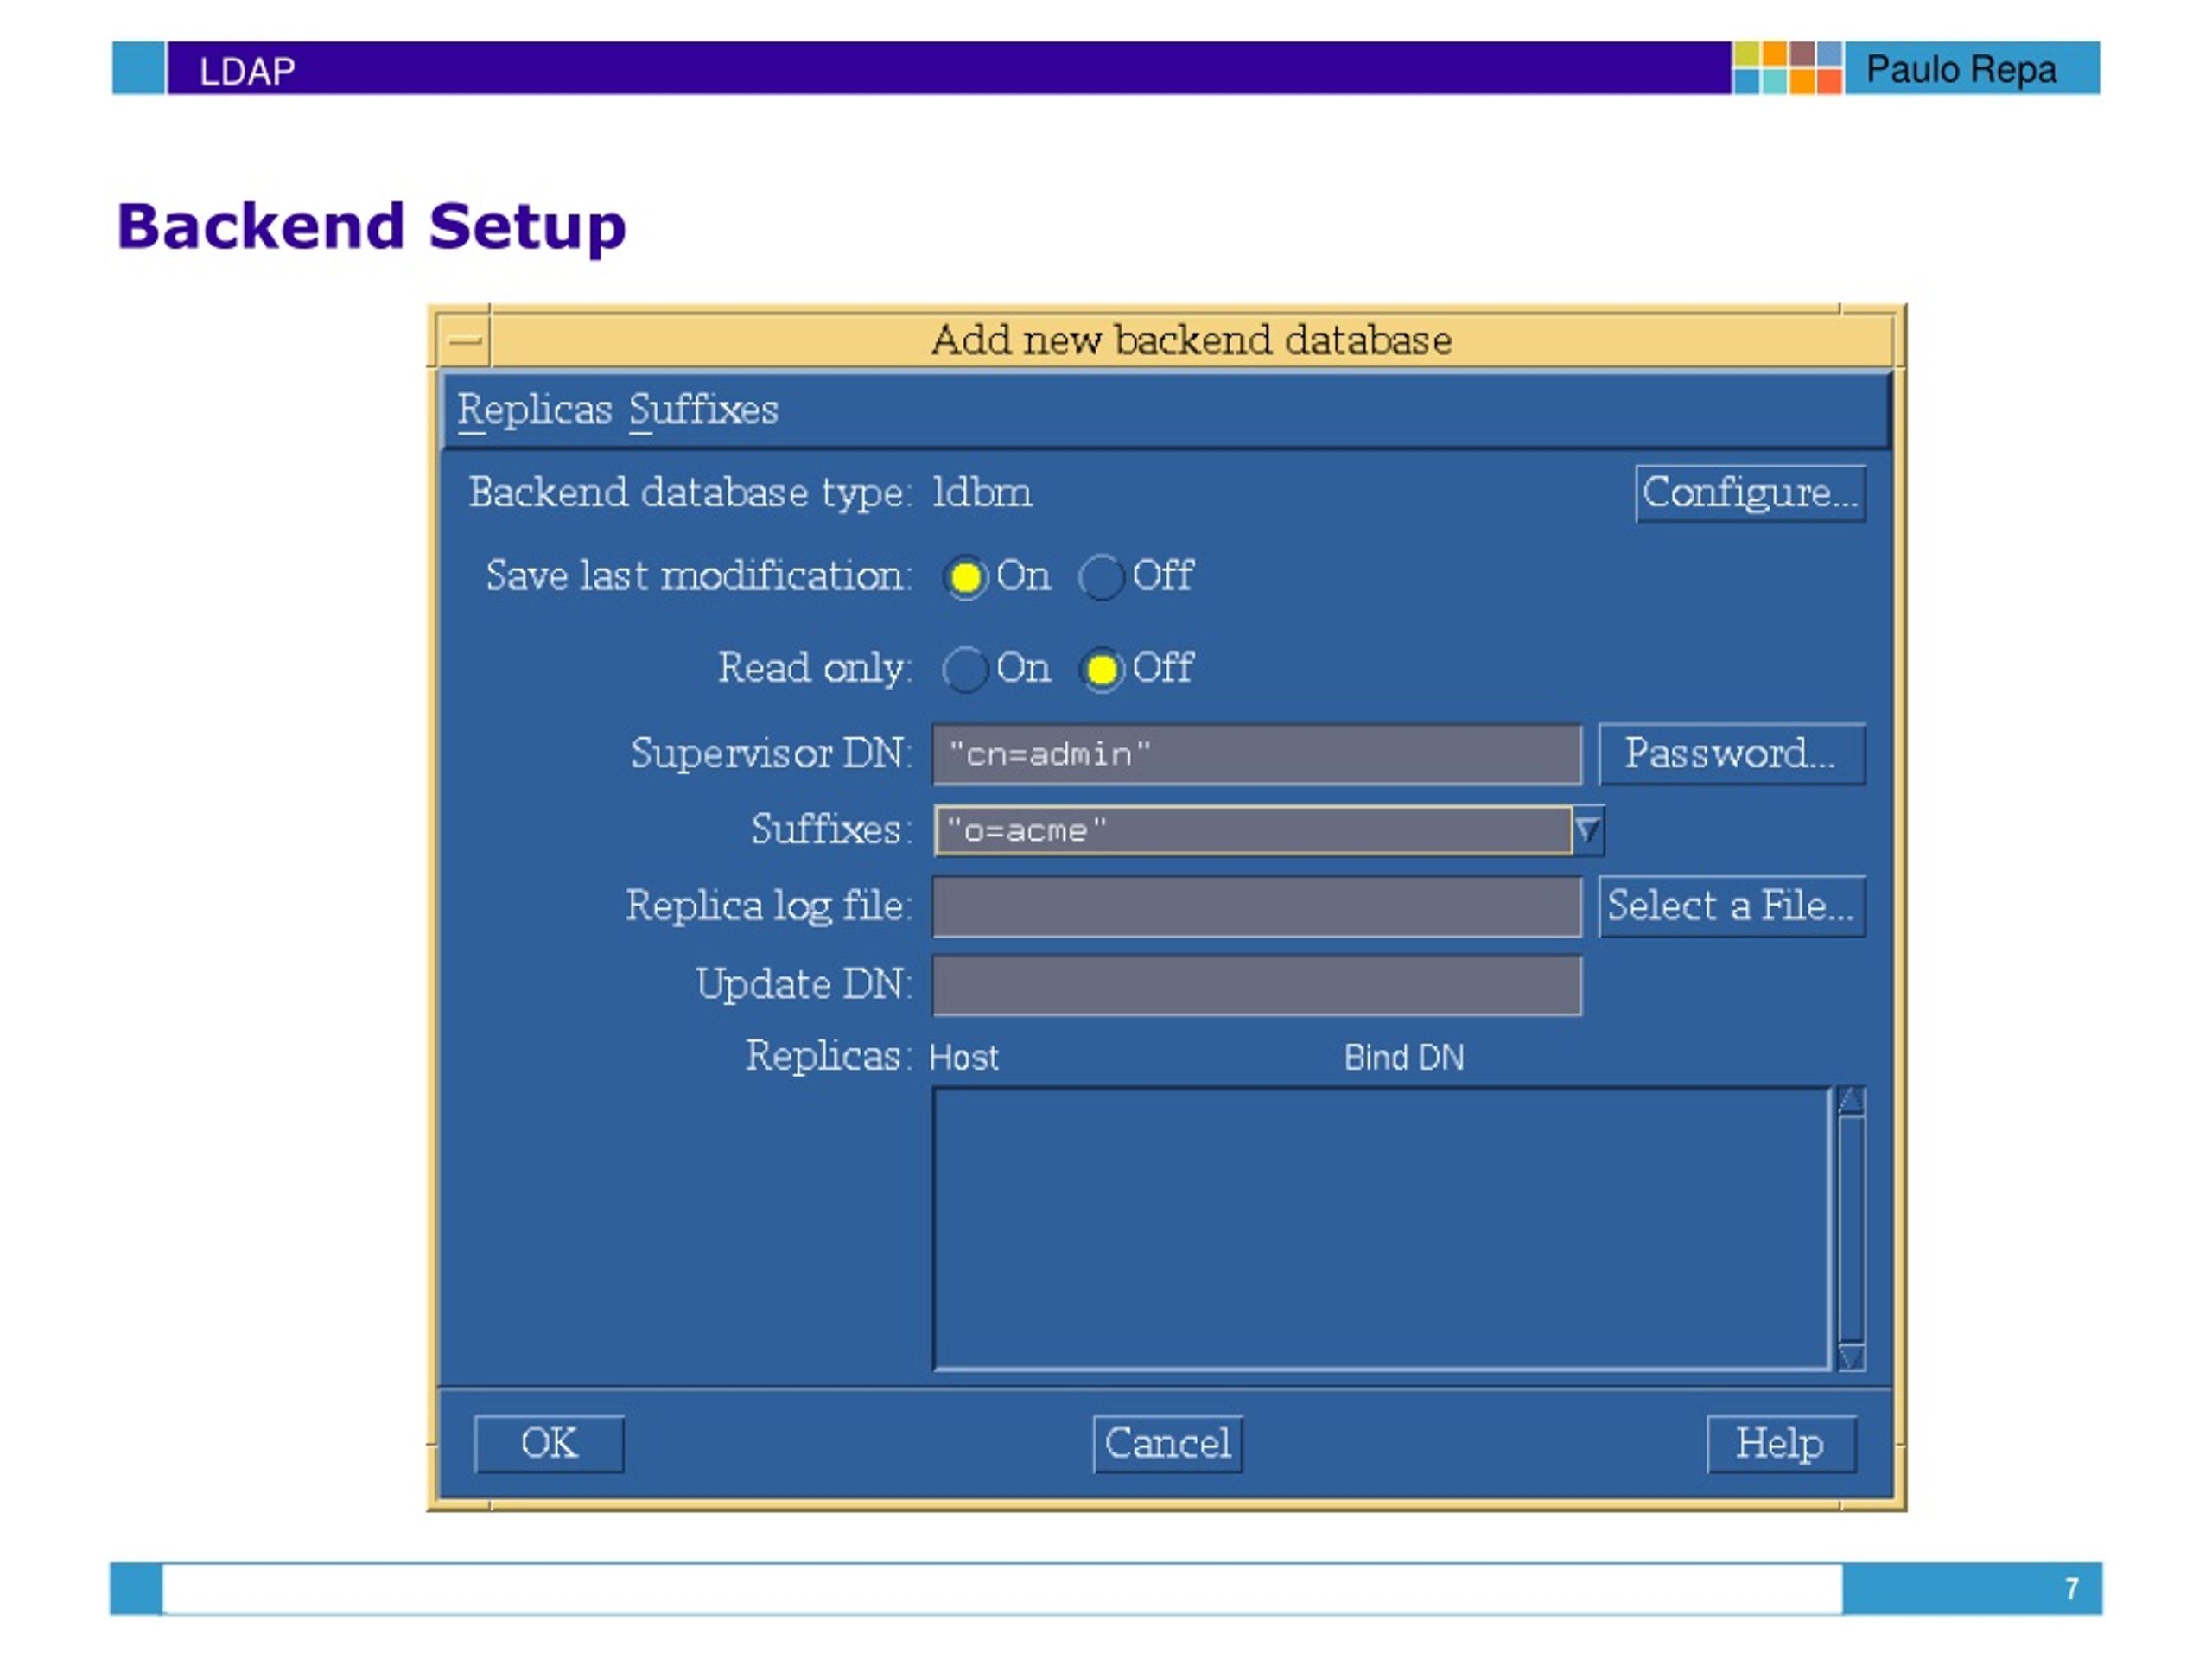
Task: Focus the Supervisor DN field
Action: [1257, 754]
